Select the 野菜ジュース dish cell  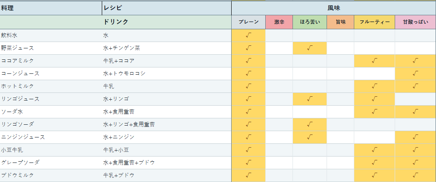point(51,48)
